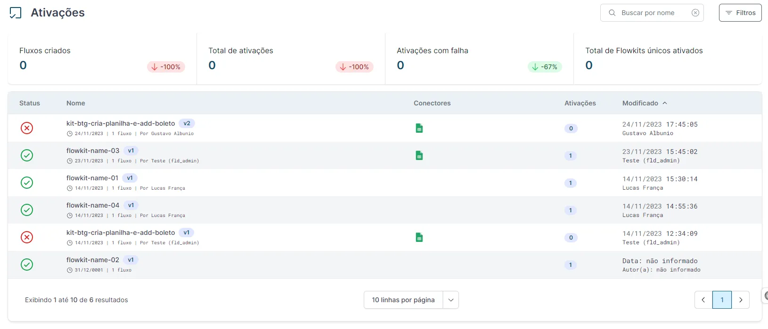Image resolution: width=768 pixels, height=329 pixels.
Task: Click the failed status icon for kit-btg-cria-planilha-e-add-boleto v1
Action: point(27,237)
